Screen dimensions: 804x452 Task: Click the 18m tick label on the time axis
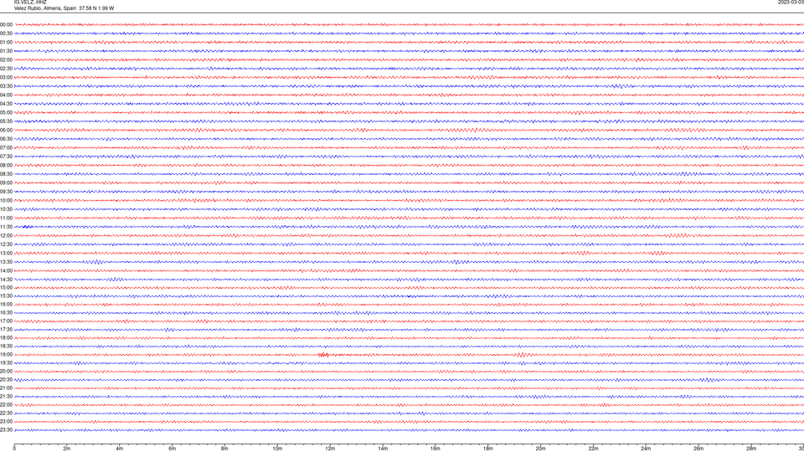(487, 449)
